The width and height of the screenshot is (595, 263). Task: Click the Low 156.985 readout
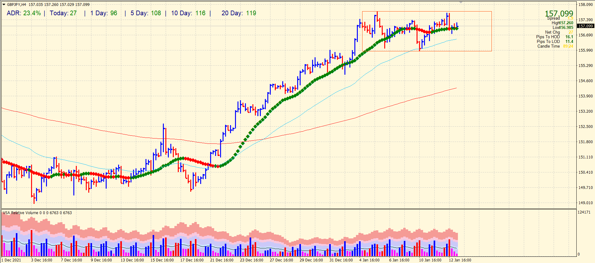[x=563, y=27]
